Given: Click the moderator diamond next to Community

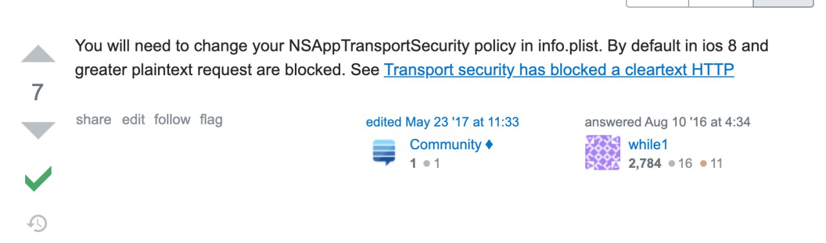Looking at the screenshot, I should (489, 145).
